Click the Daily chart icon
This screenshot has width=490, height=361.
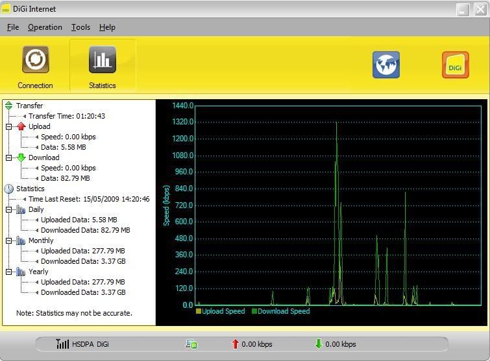point(21,209)
